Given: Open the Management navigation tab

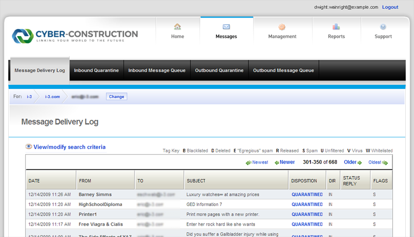Looking at the screenshot, I should click(283, 31).
